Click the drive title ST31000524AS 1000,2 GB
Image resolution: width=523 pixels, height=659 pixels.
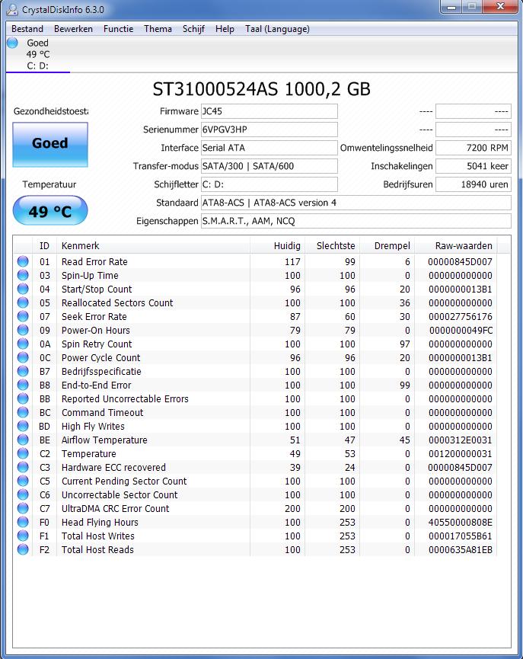click(x=261, y=89)
